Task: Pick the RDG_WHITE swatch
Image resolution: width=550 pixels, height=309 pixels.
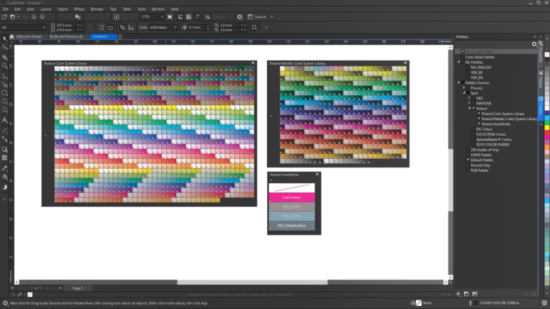Action: pyautogui.click(x=292, y=207)
